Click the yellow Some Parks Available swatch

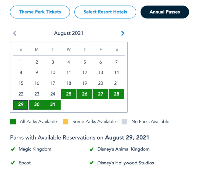(66, 122)
